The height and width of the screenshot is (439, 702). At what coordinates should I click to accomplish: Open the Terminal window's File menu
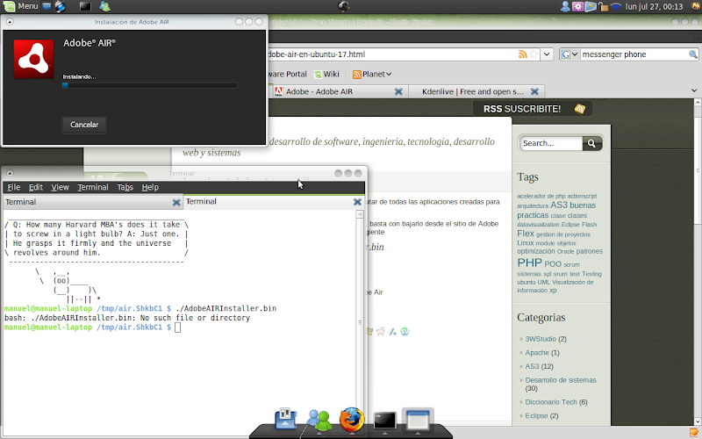coord(14,187)
